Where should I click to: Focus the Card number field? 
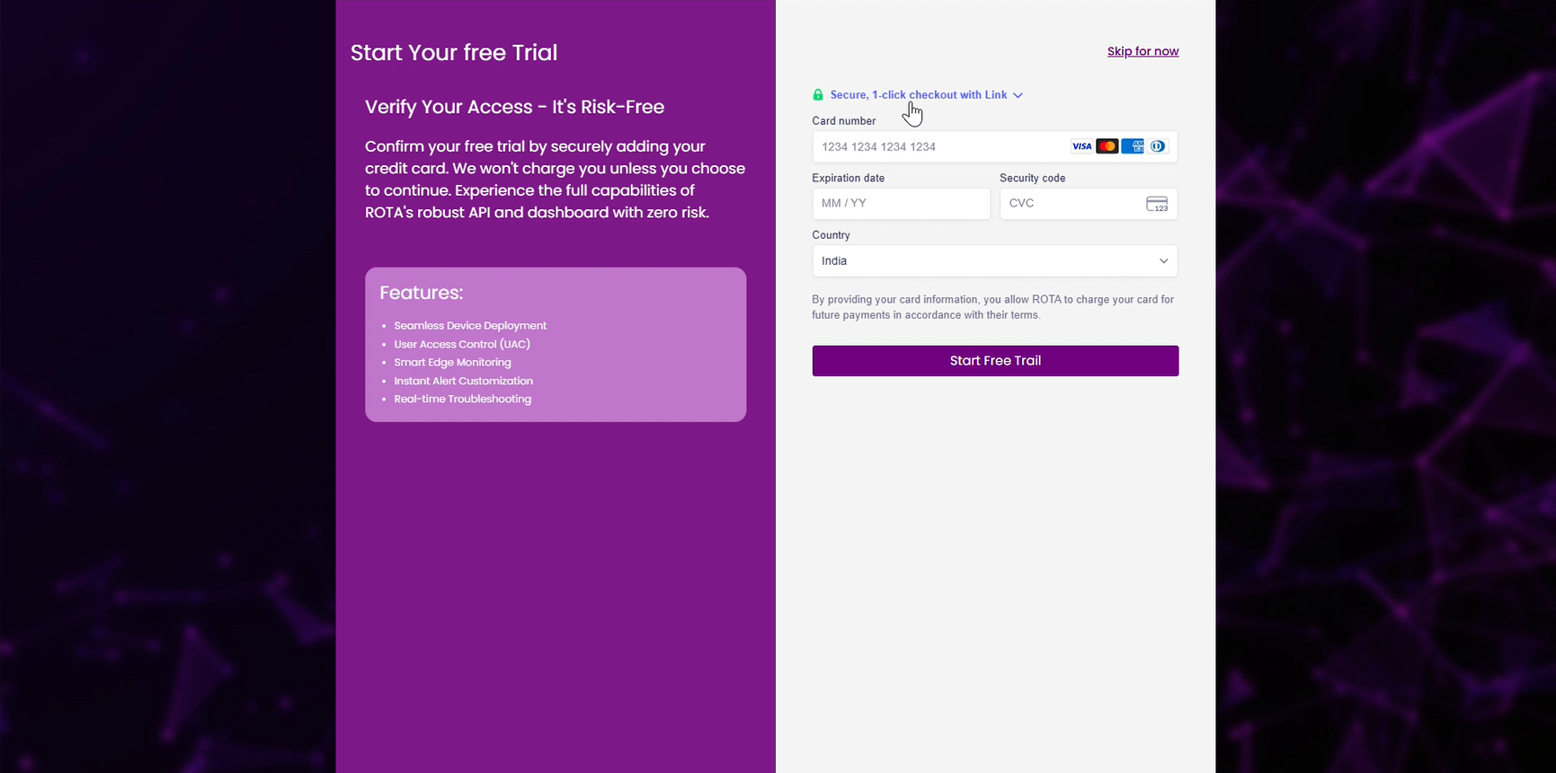[x=935, y=146]
